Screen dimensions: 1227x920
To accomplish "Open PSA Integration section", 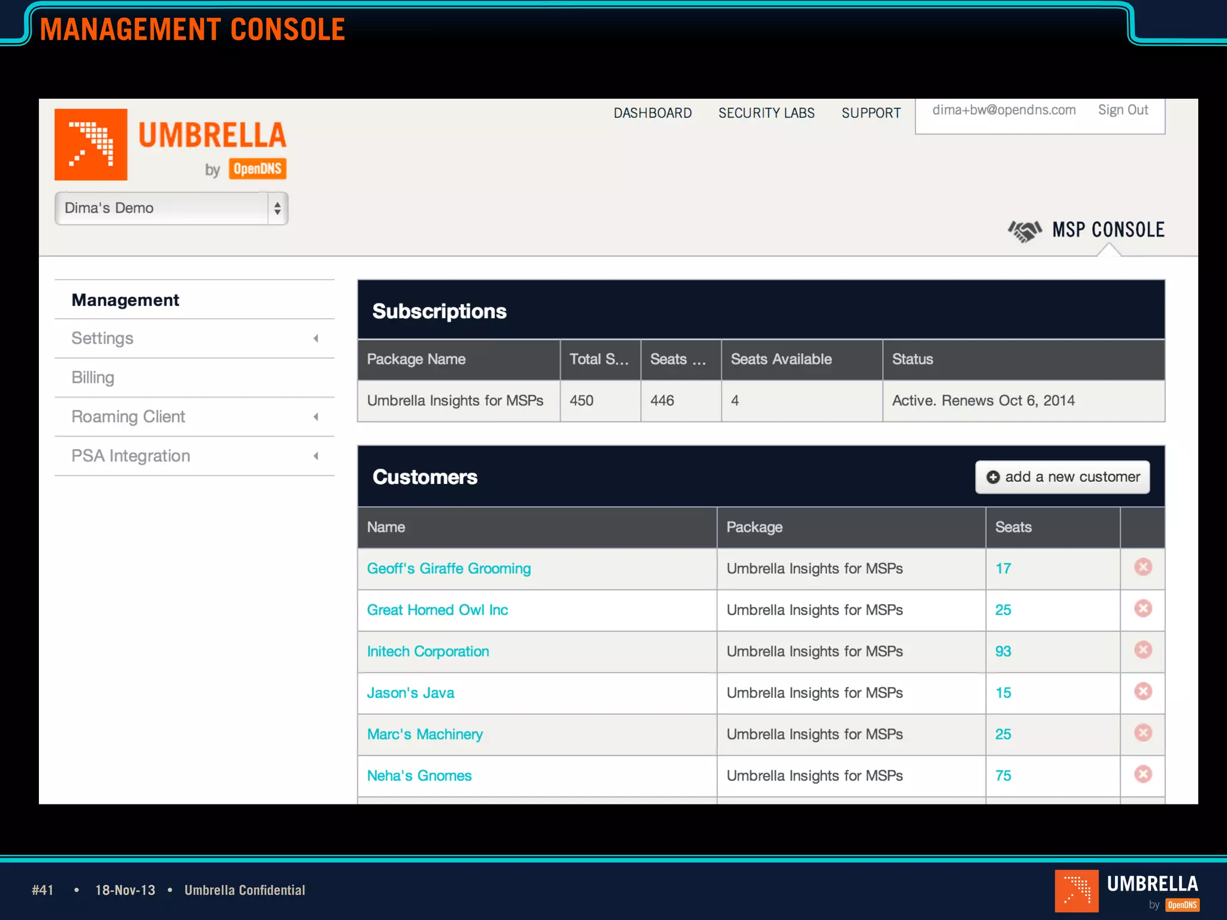I will (131, 456).
